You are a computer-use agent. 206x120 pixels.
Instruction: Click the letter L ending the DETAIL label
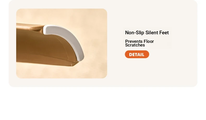click(143, 55)
